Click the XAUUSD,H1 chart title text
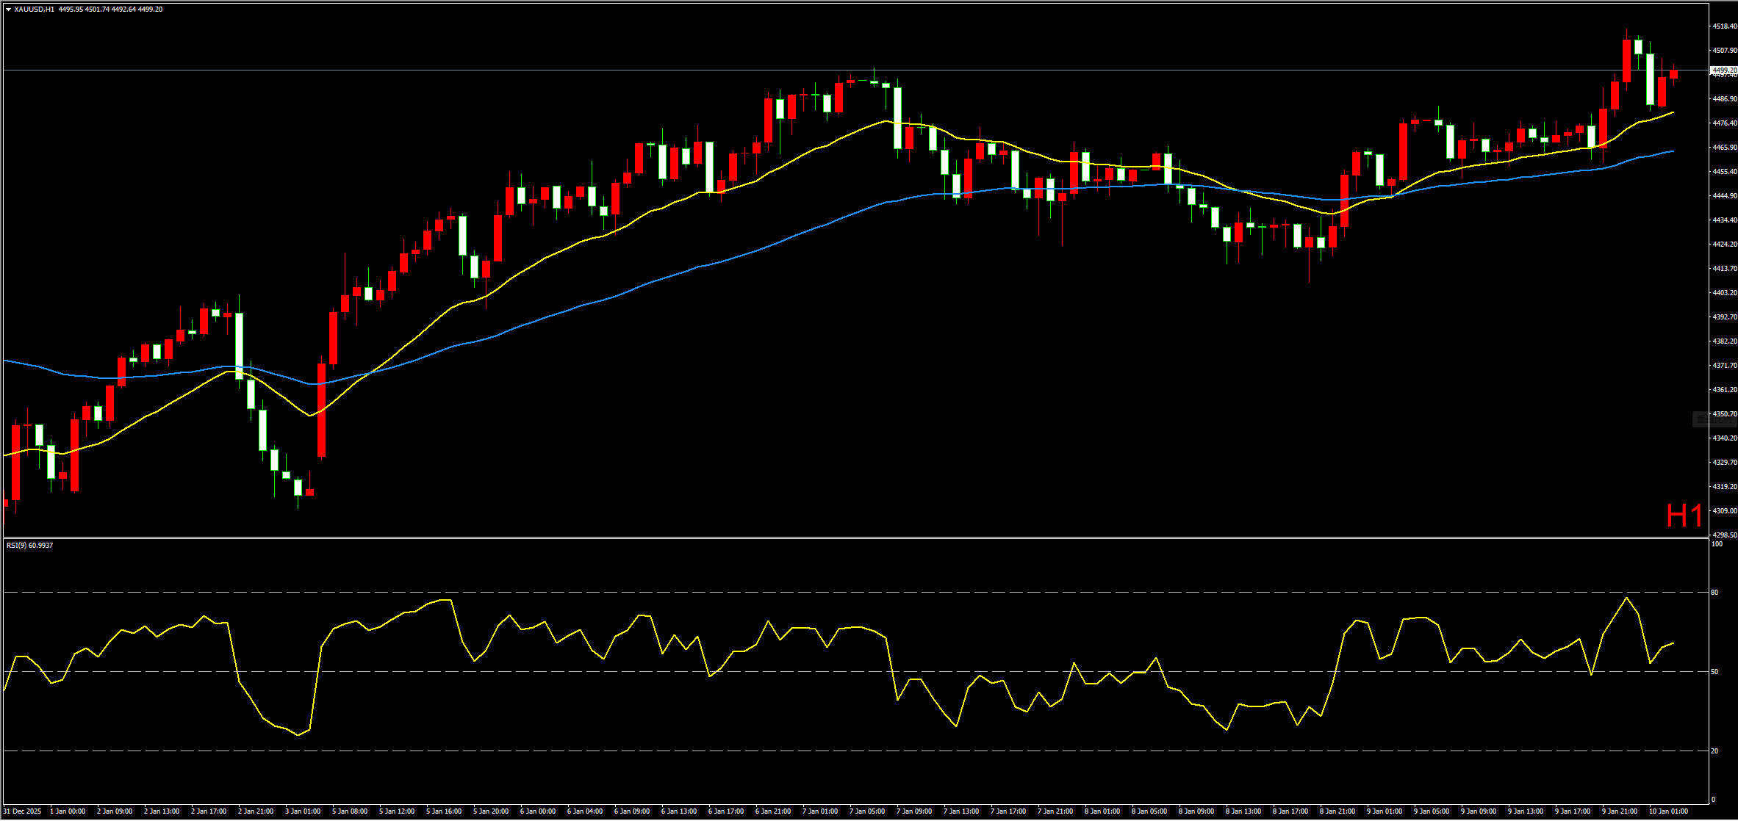 pos(34,10)
